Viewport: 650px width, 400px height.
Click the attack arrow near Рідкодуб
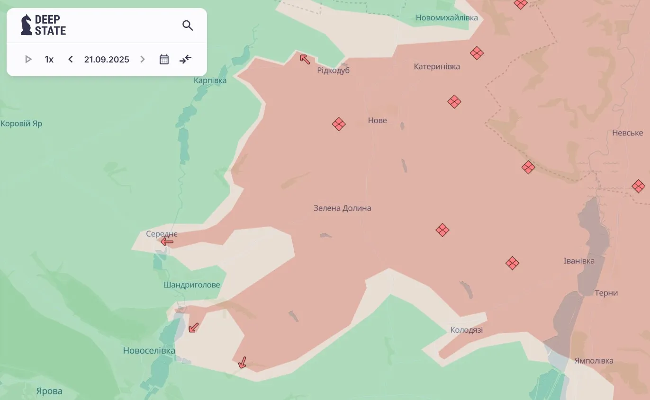click(x=305, y=59)
